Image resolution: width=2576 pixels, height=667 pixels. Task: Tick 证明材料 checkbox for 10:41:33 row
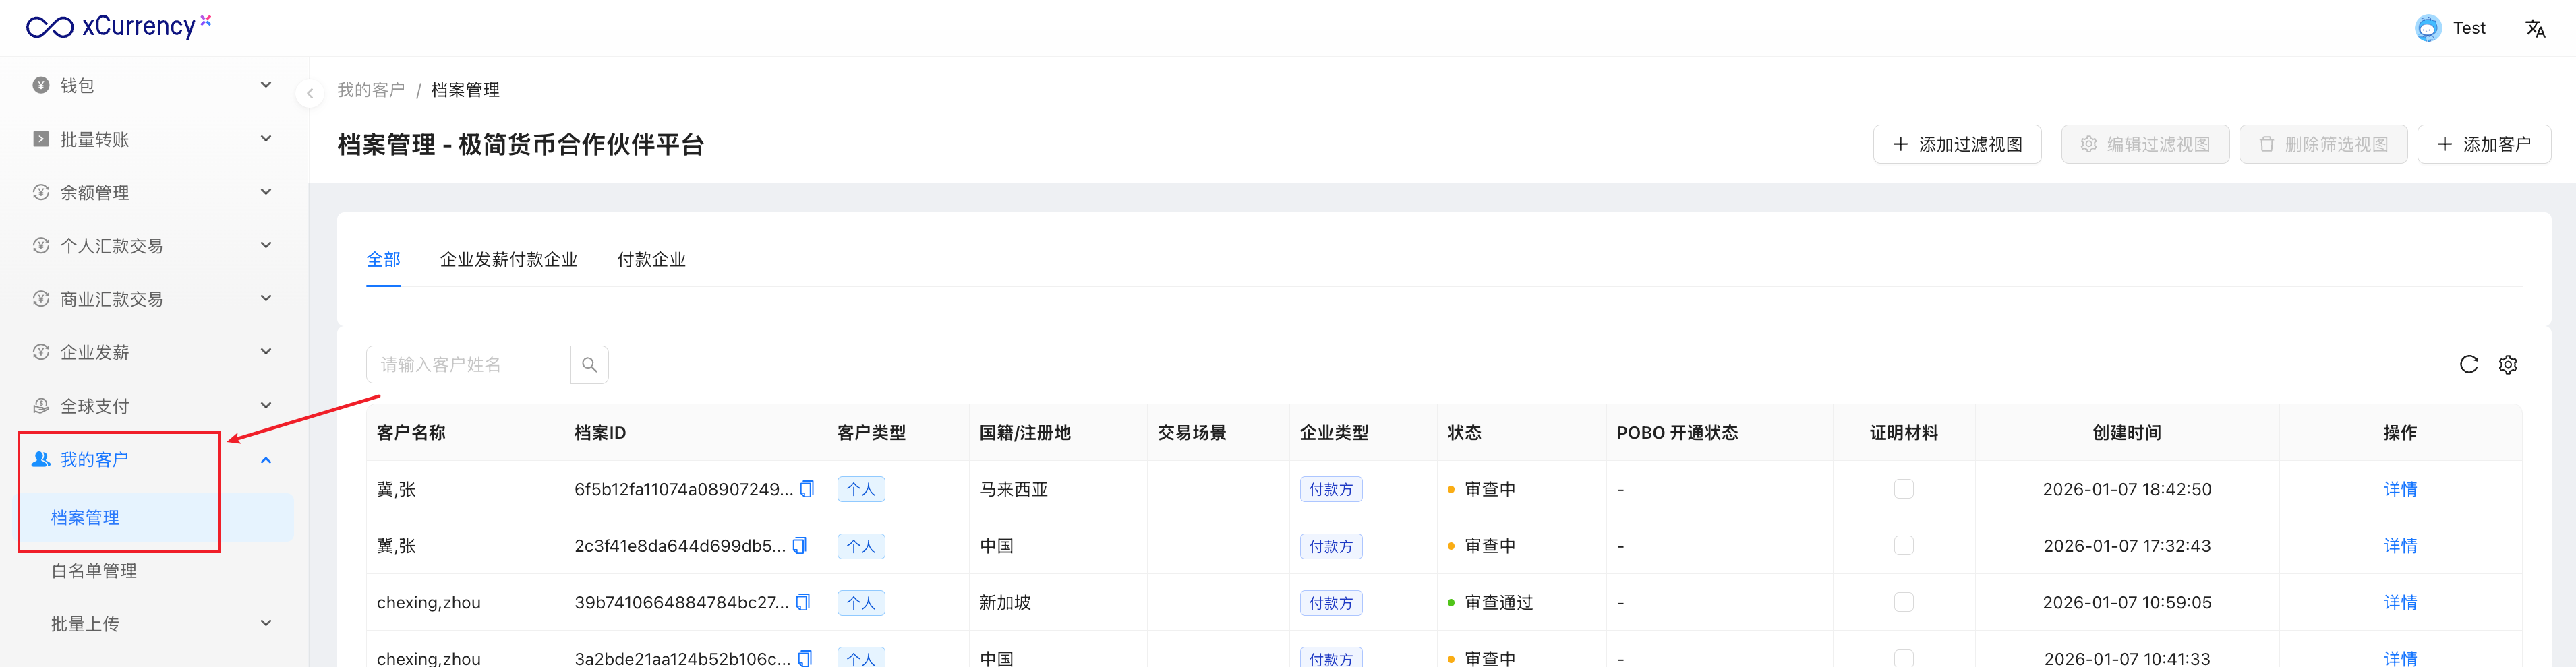[x=1903, y=658]
